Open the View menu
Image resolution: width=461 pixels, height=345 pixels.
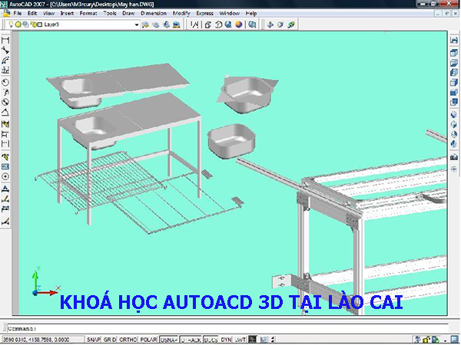pyautogui.click(x=48, y=13)
